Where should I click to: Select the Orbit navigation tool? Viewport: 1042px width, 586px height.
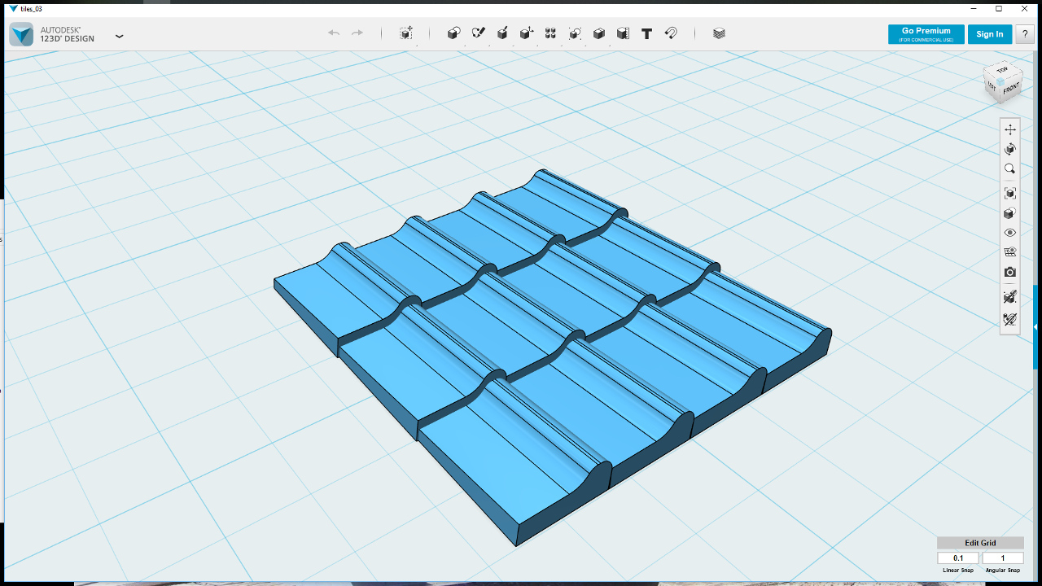coord(1010,149)
